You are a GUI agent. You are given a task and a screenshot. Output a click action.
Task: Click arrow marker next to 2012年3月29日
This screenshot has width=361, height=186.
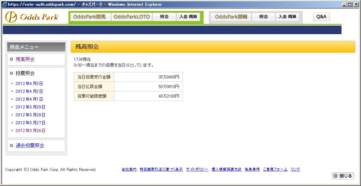click(12, 107)
